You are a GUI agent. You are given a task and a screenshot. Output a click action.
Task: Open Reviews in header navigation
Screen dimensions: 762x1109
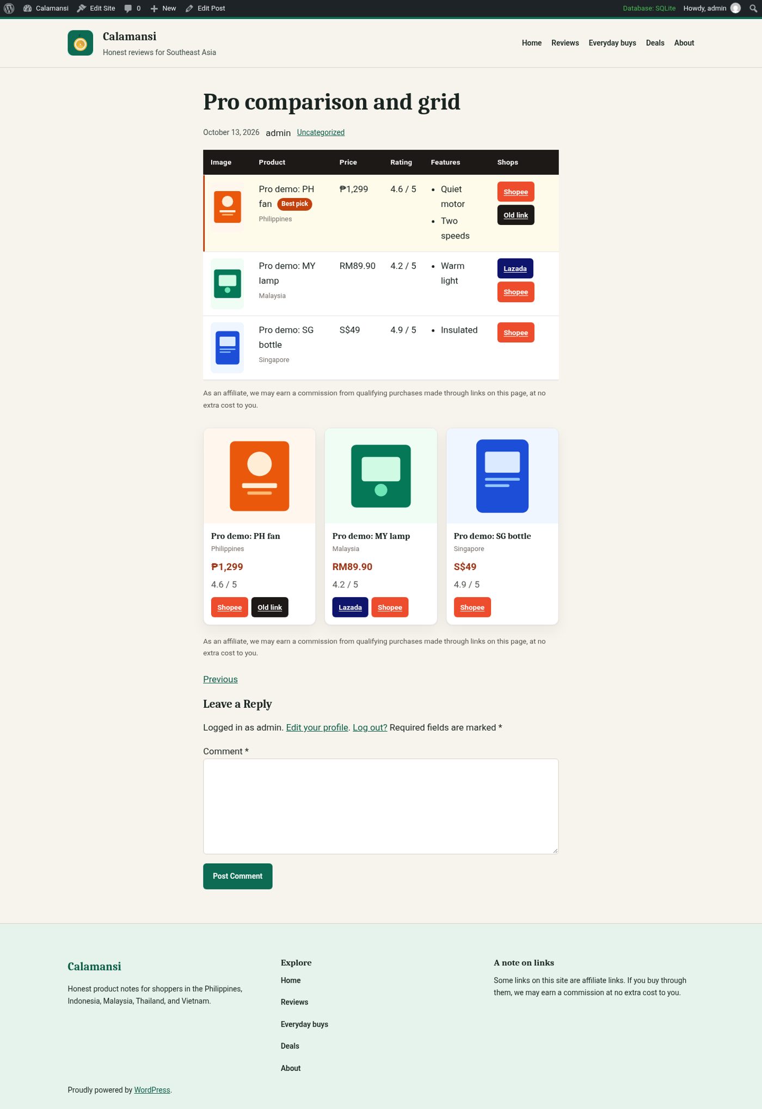(x=565, y=43)
